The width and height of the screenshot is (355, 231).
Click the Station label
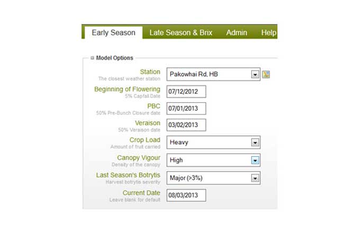tap(150, 72)
